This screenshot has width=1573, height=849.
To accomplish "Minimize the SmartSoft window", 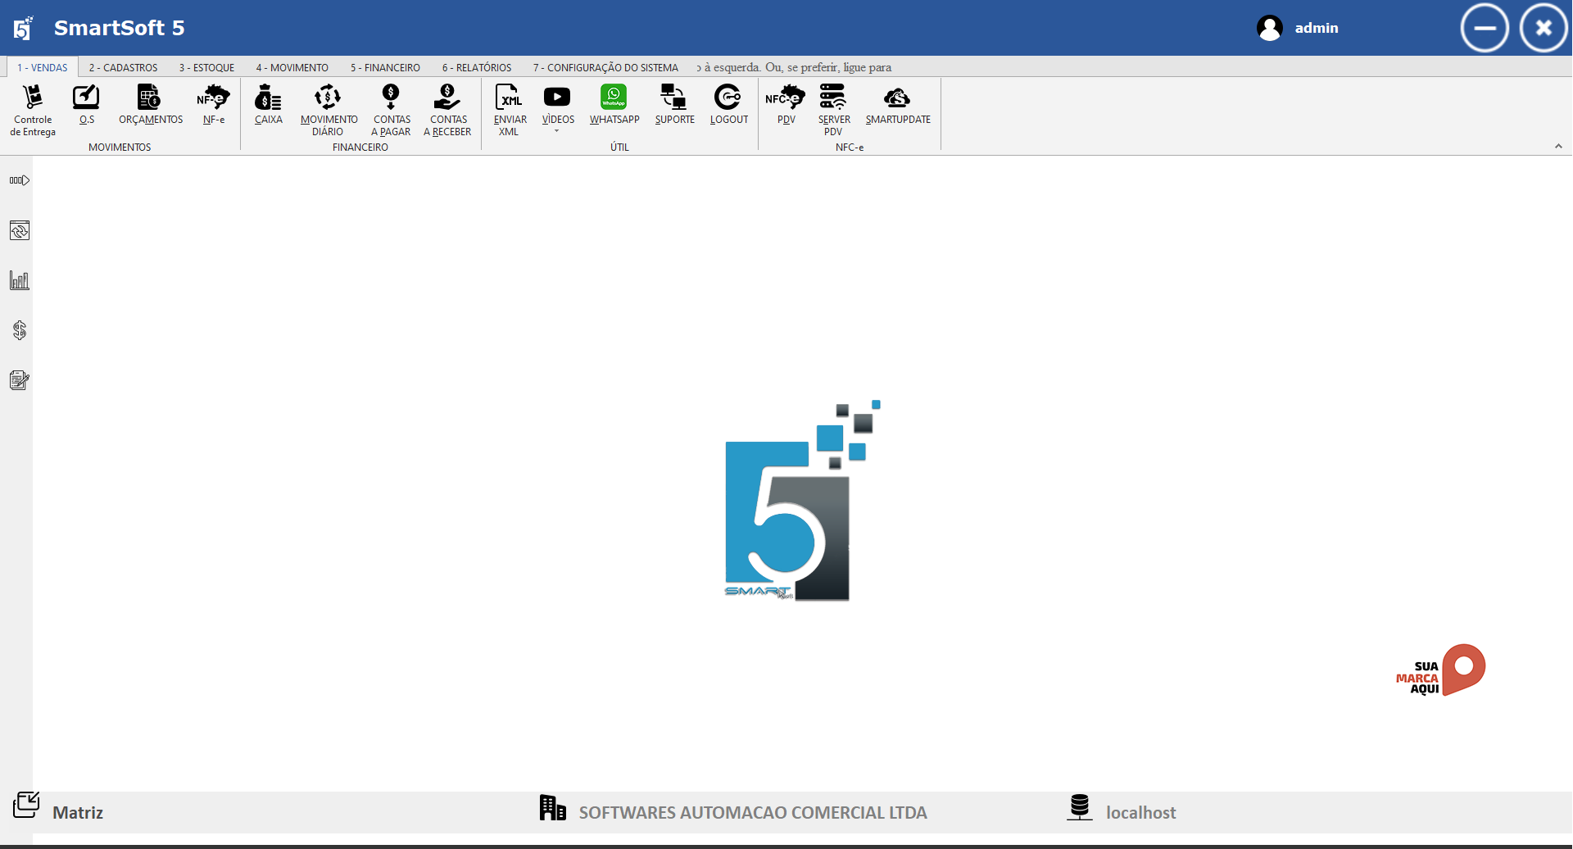I will (x=1484, y=28).
